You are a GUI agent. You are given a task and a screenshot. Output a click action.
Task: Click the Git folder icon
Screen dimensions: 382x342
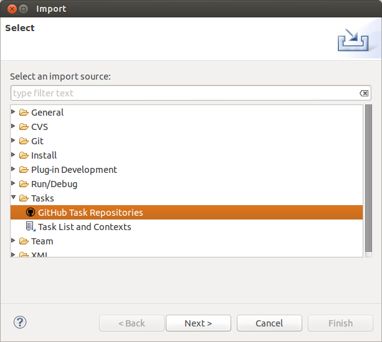pyautogui.click(x=24, y=141)
